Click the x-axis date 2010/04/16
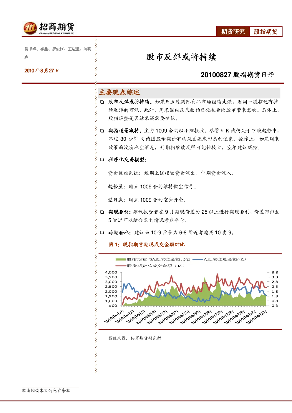Viewport: 292px width, 413px height. 114,316
